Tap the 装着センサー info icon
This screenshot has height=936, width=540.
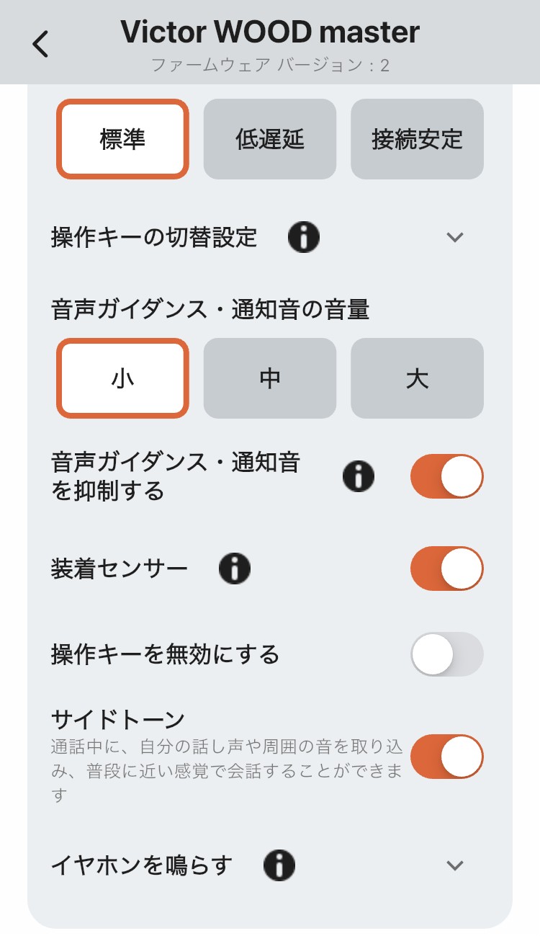click(235, 569)
